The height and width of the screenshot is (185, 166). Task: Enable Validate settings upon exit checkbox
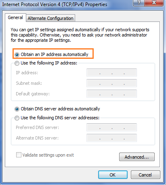[19, 155]
